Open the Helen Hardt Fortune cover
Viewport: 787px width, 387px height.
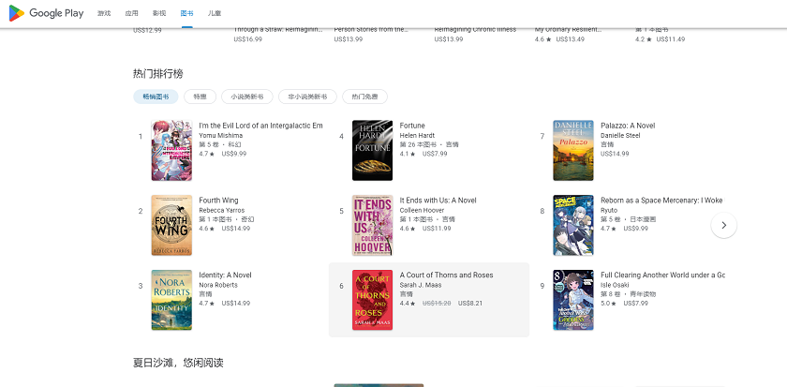[373, 151]
